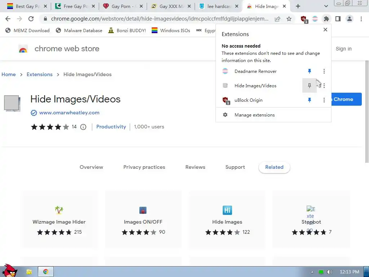Viewport: 369px width, 277px height.
Task: Click the Chrome taskbar icon
Action: click(46, 272)
